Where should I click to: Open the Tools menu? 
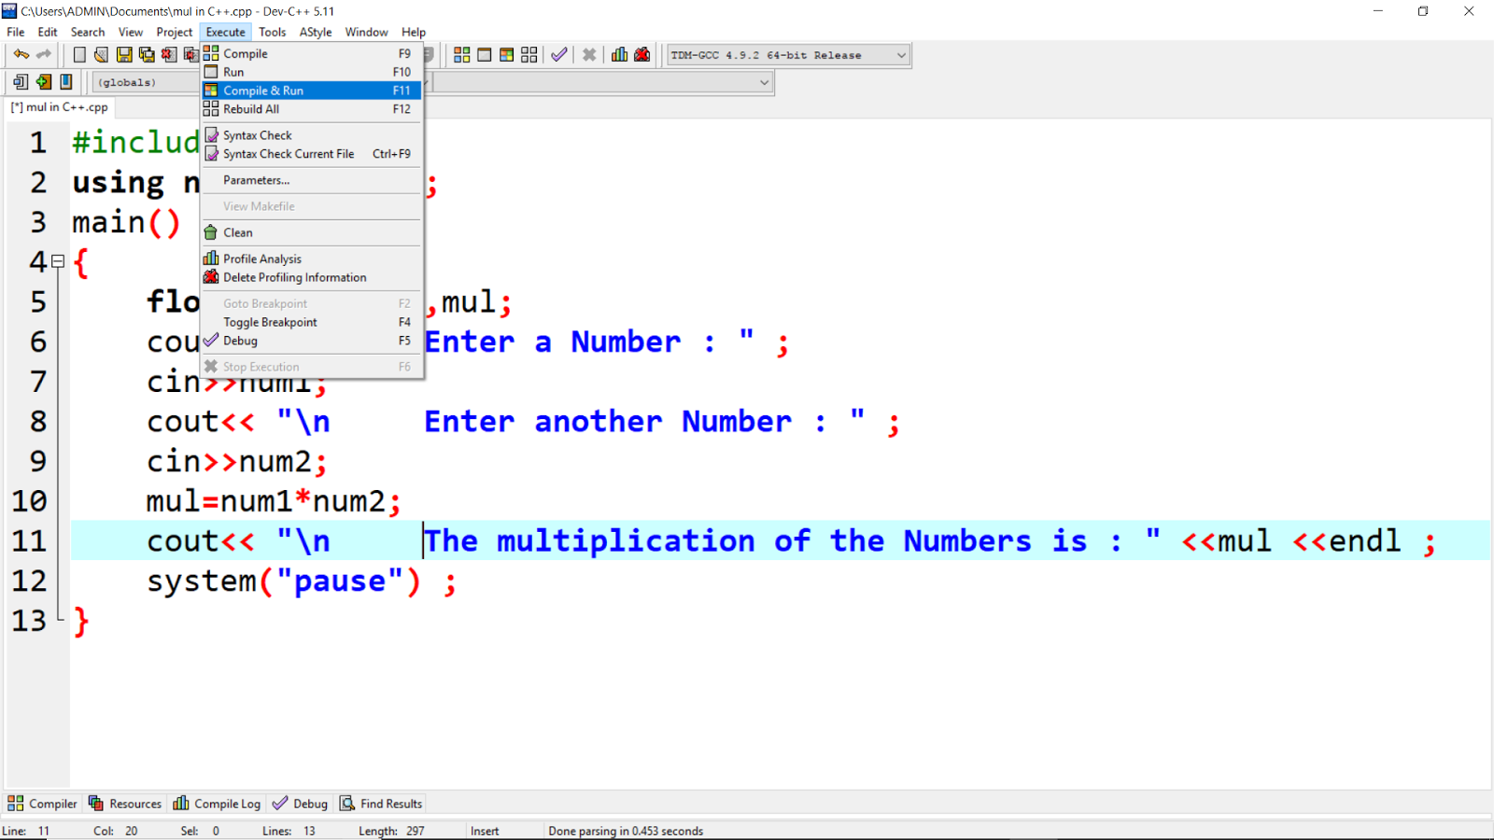[272, 31]
